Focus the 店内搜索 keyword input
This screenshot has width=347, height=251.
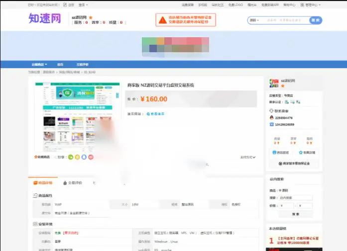pyautogui.click(x=295, y=197)
